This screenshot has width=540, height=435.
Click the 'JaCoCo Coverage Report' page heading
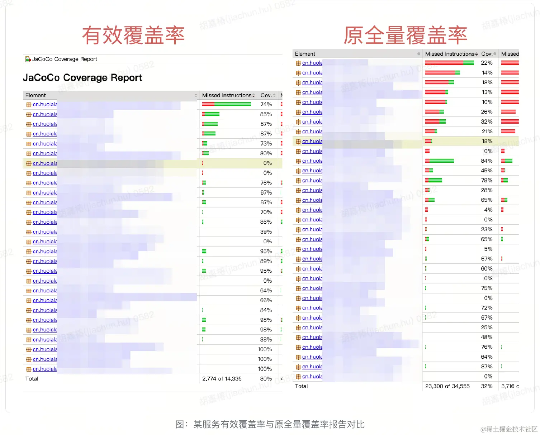(82, 78)
